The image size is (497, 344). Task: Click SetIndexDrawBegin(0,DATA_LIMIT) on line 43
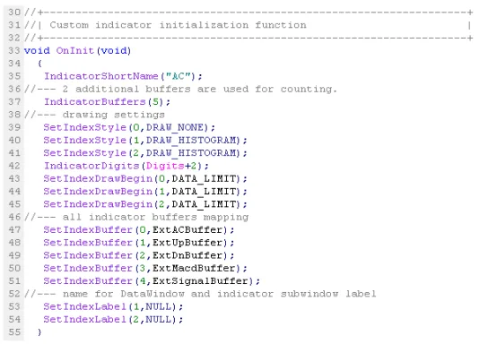(145, 179)
